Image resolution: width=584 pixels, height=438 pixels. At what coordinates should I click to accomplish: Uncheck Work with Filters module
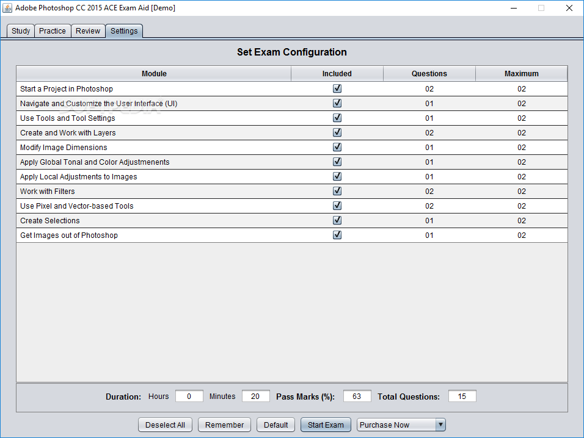(337, 191)
